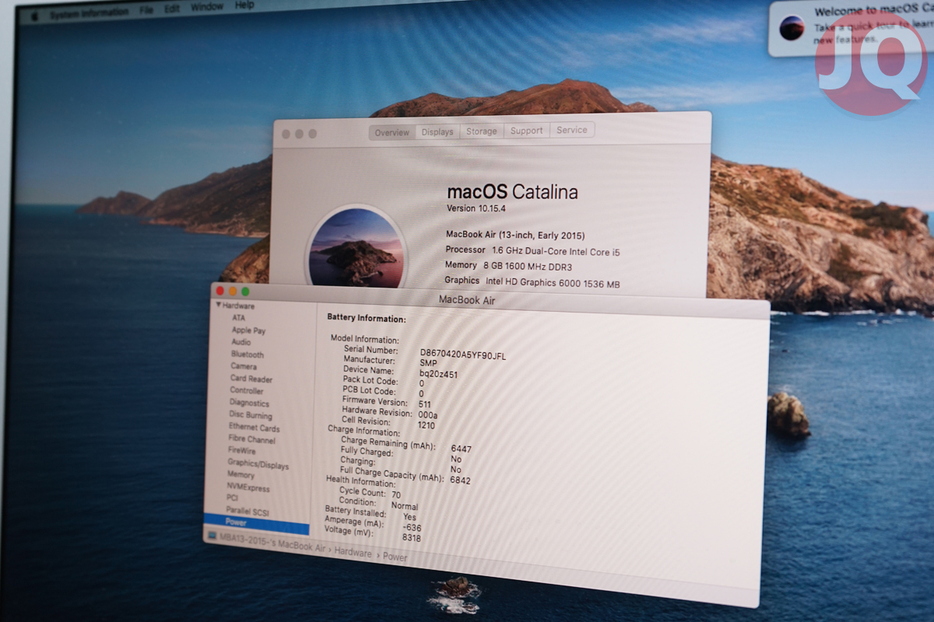Select FireWire in the sidebar

point(241,450)
